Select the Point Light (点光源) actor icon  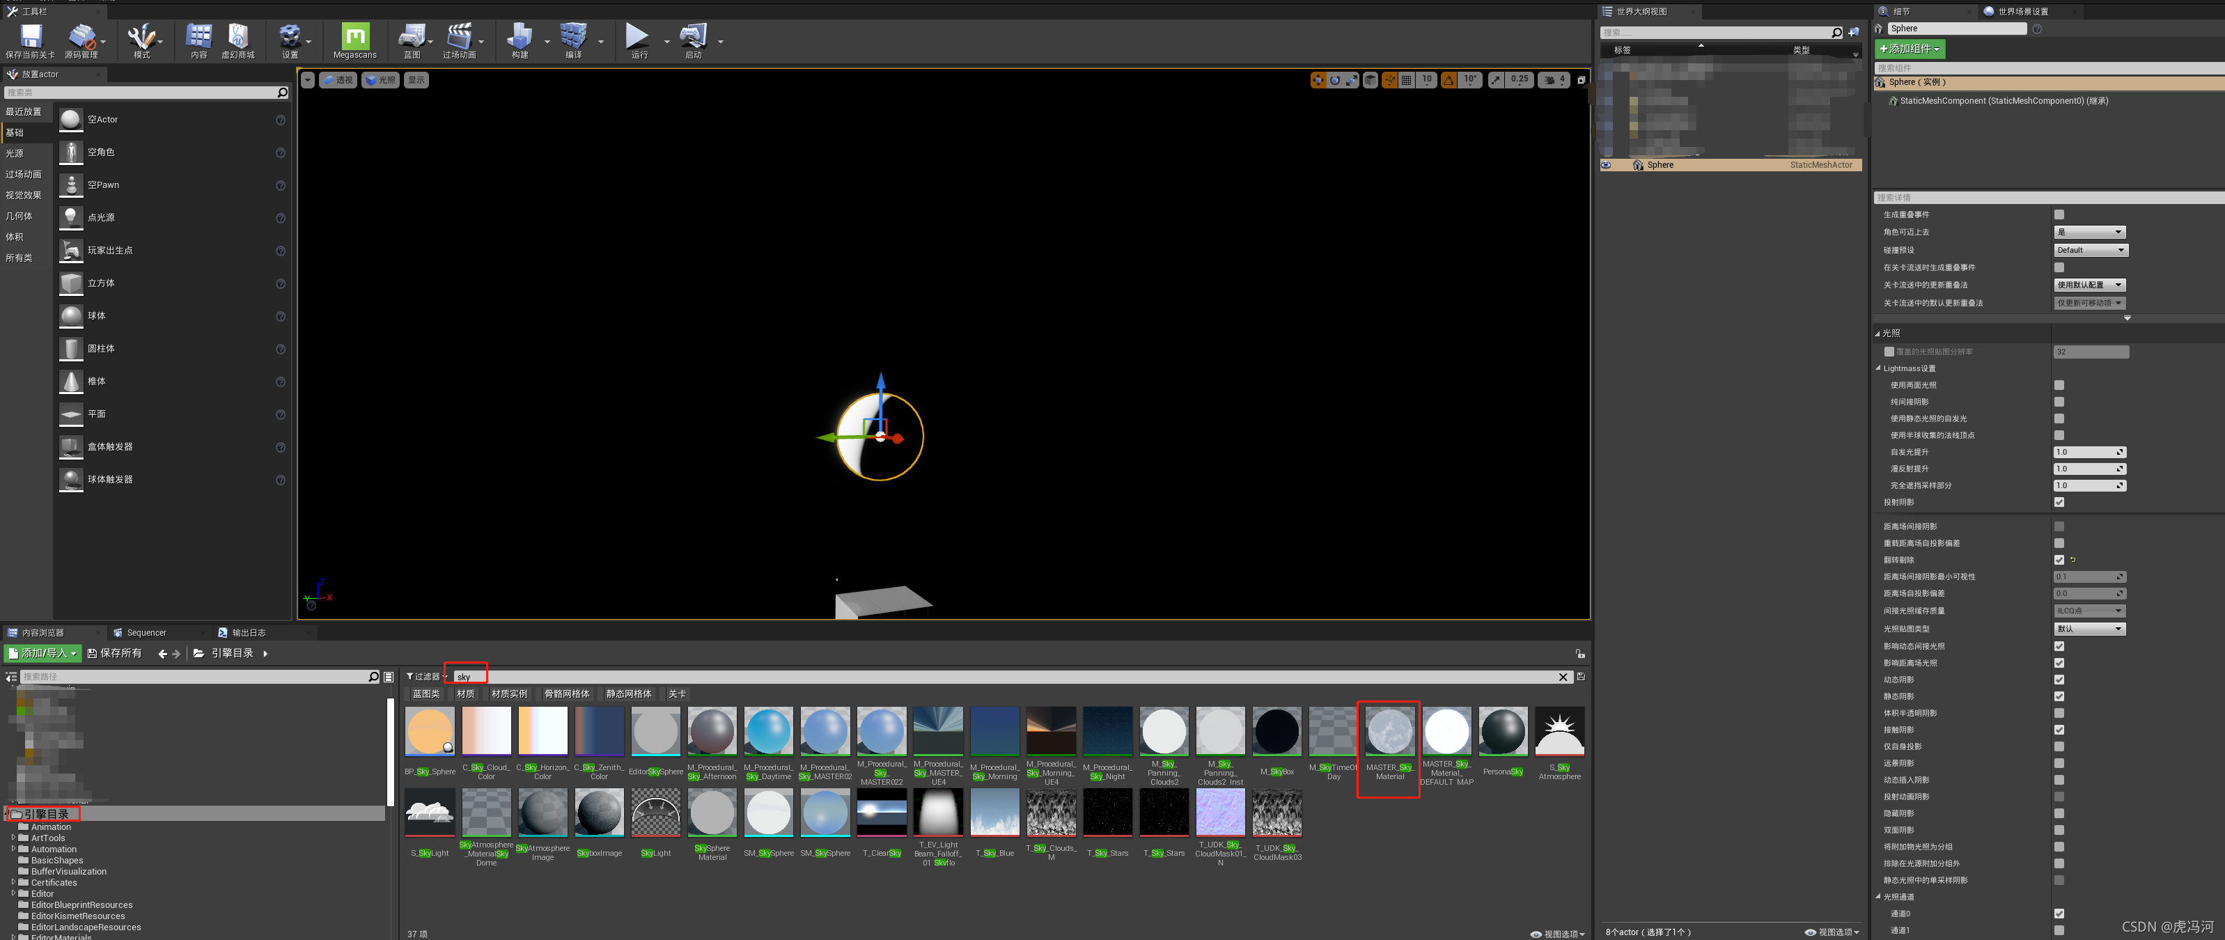tap(71, 218)
